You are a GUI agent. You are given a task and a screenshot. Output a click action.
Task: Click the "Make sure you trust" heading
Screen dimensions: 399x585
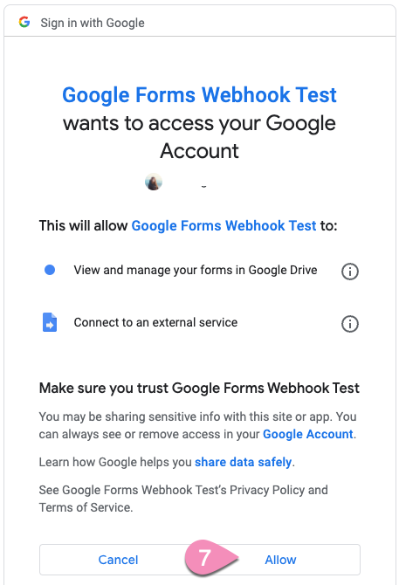[x=199, y=388]
